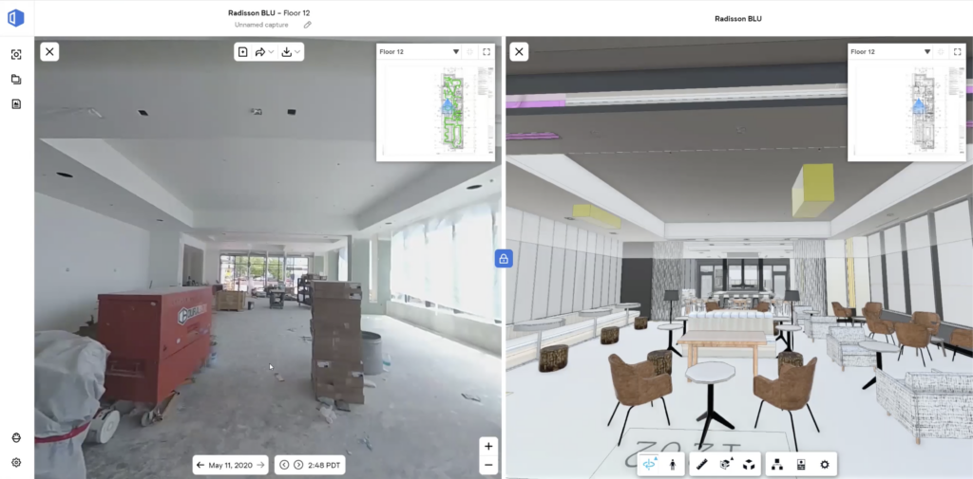This screenshot has height=479, width=973.
Task: Open the May 11, 2020 date selector
Action: (230, 465)
